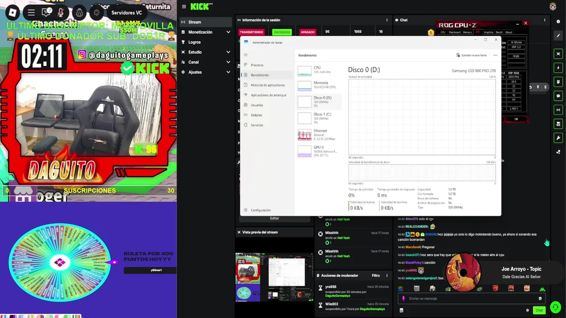
Task: Expand the Estudio menu chevron
Action: 228,52
